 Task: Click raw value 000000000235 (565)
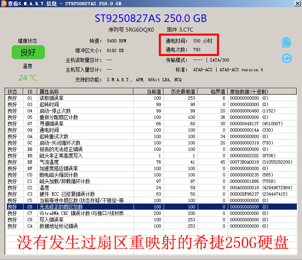[x=251, y=175]
